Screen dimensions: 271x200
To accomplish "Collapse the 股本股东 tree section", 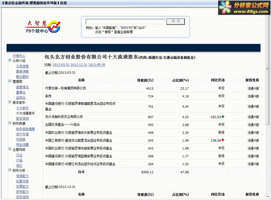I will 10,102.
